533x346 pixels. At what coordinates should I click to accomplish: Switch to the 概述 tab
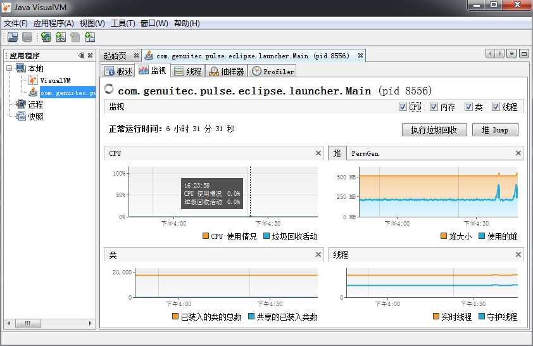(118, 71)
